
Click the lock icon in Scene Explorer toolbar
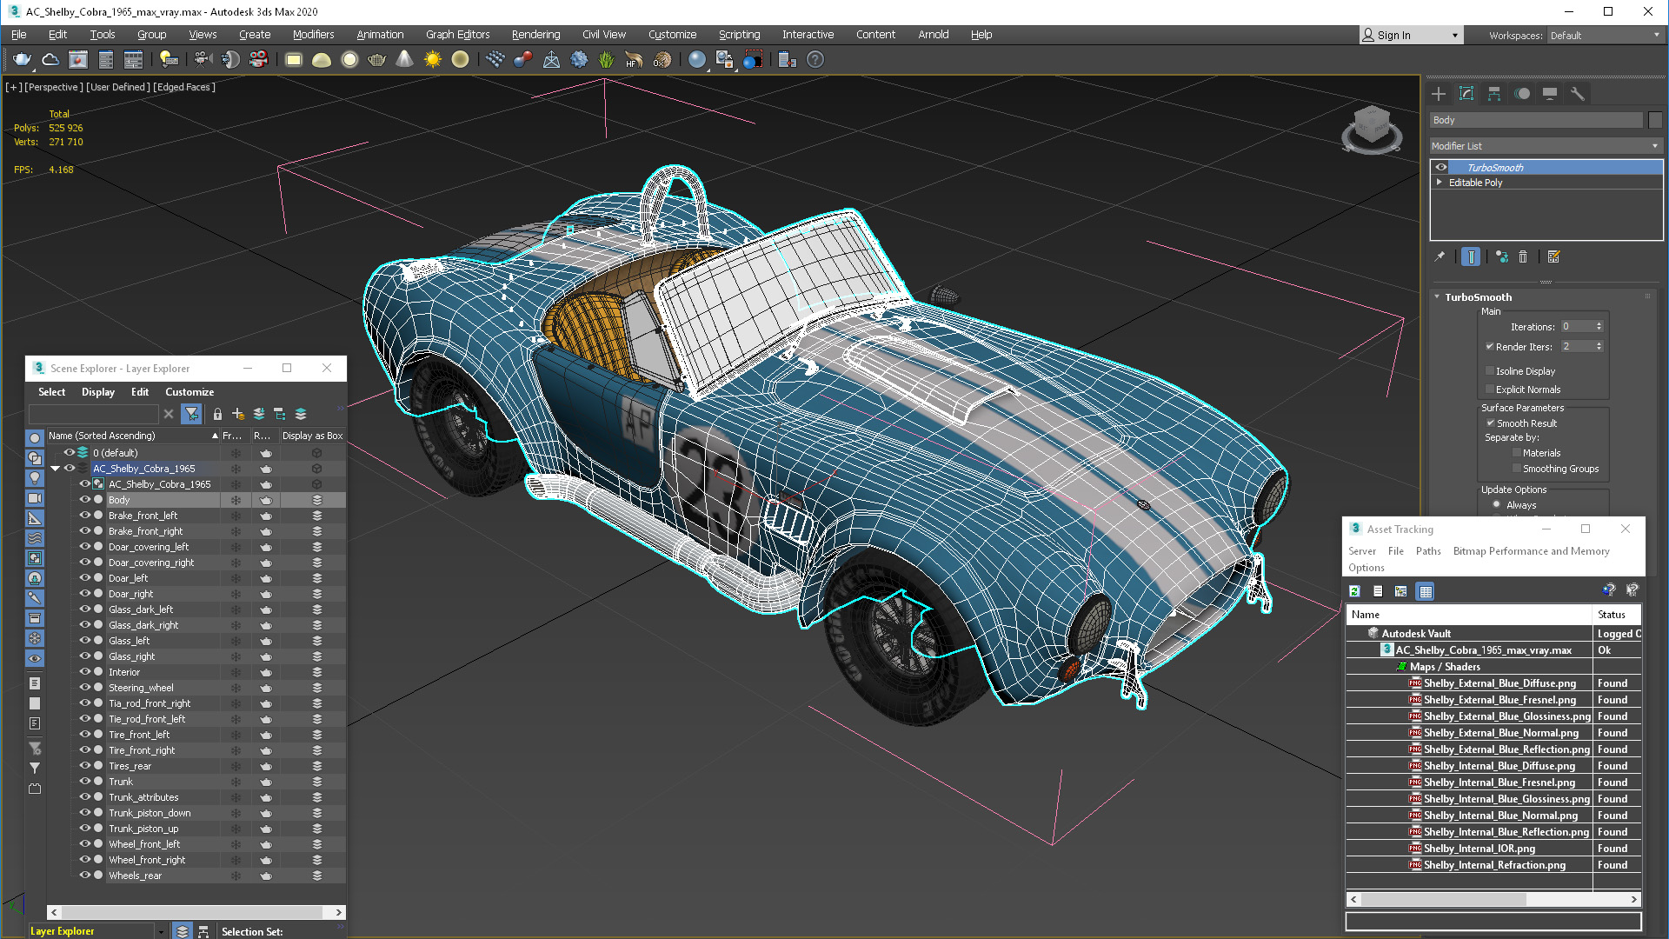[217, 414]
